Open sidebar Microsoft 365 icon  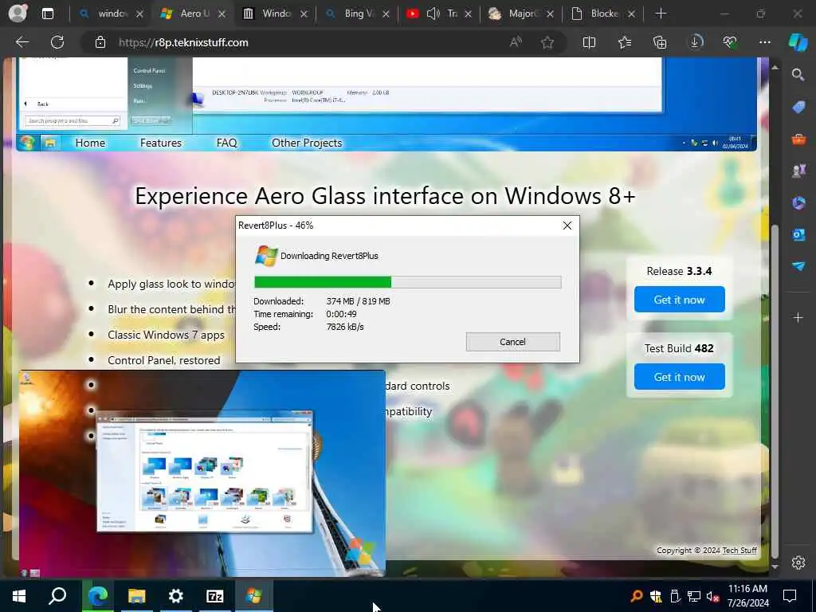coord(798,202)
